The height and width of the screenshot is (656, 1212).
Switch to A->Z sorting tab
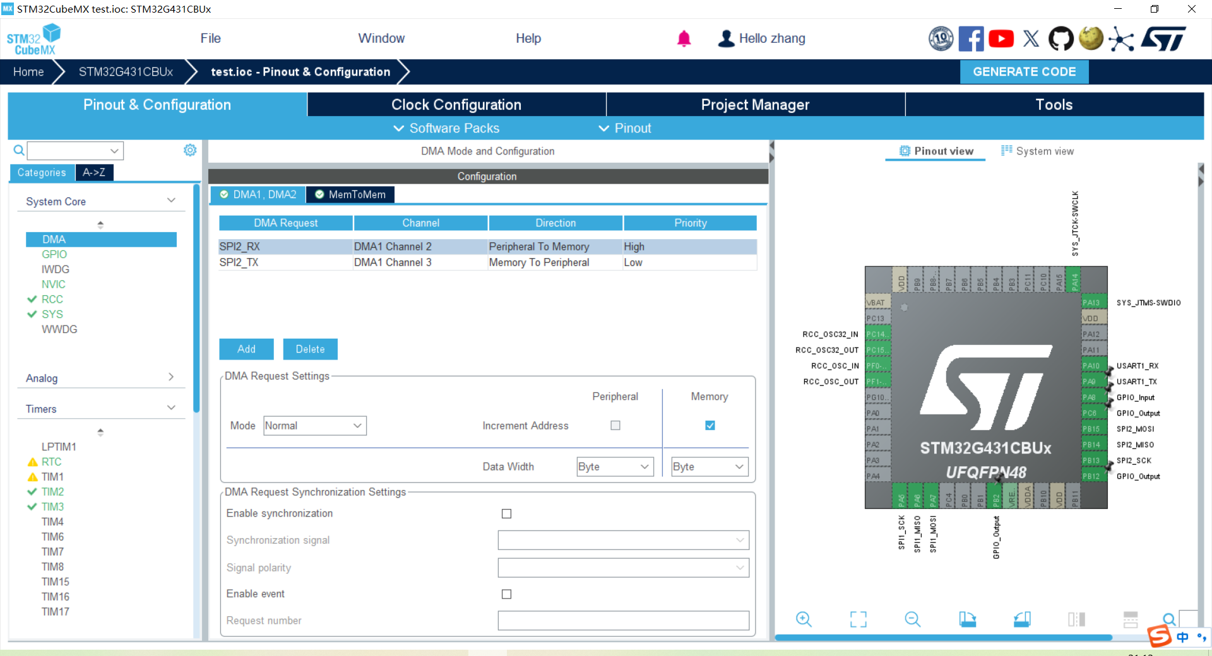(x=94, y=172)
